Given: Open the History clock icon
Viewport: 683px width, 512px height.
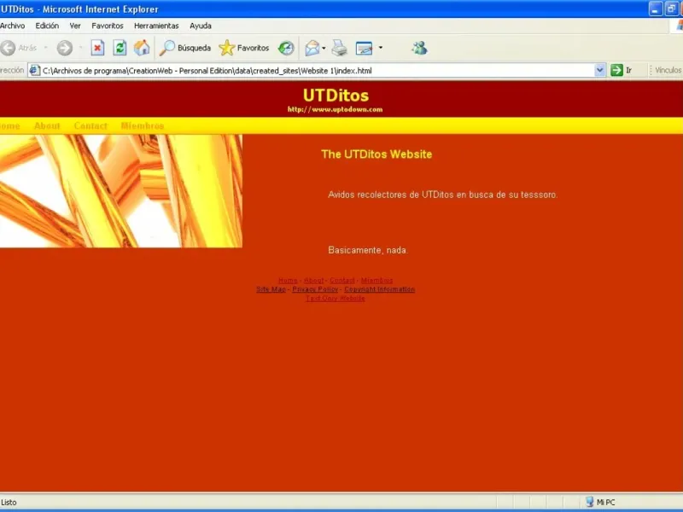Looking at the screenshot, I should tap(286, 48).
